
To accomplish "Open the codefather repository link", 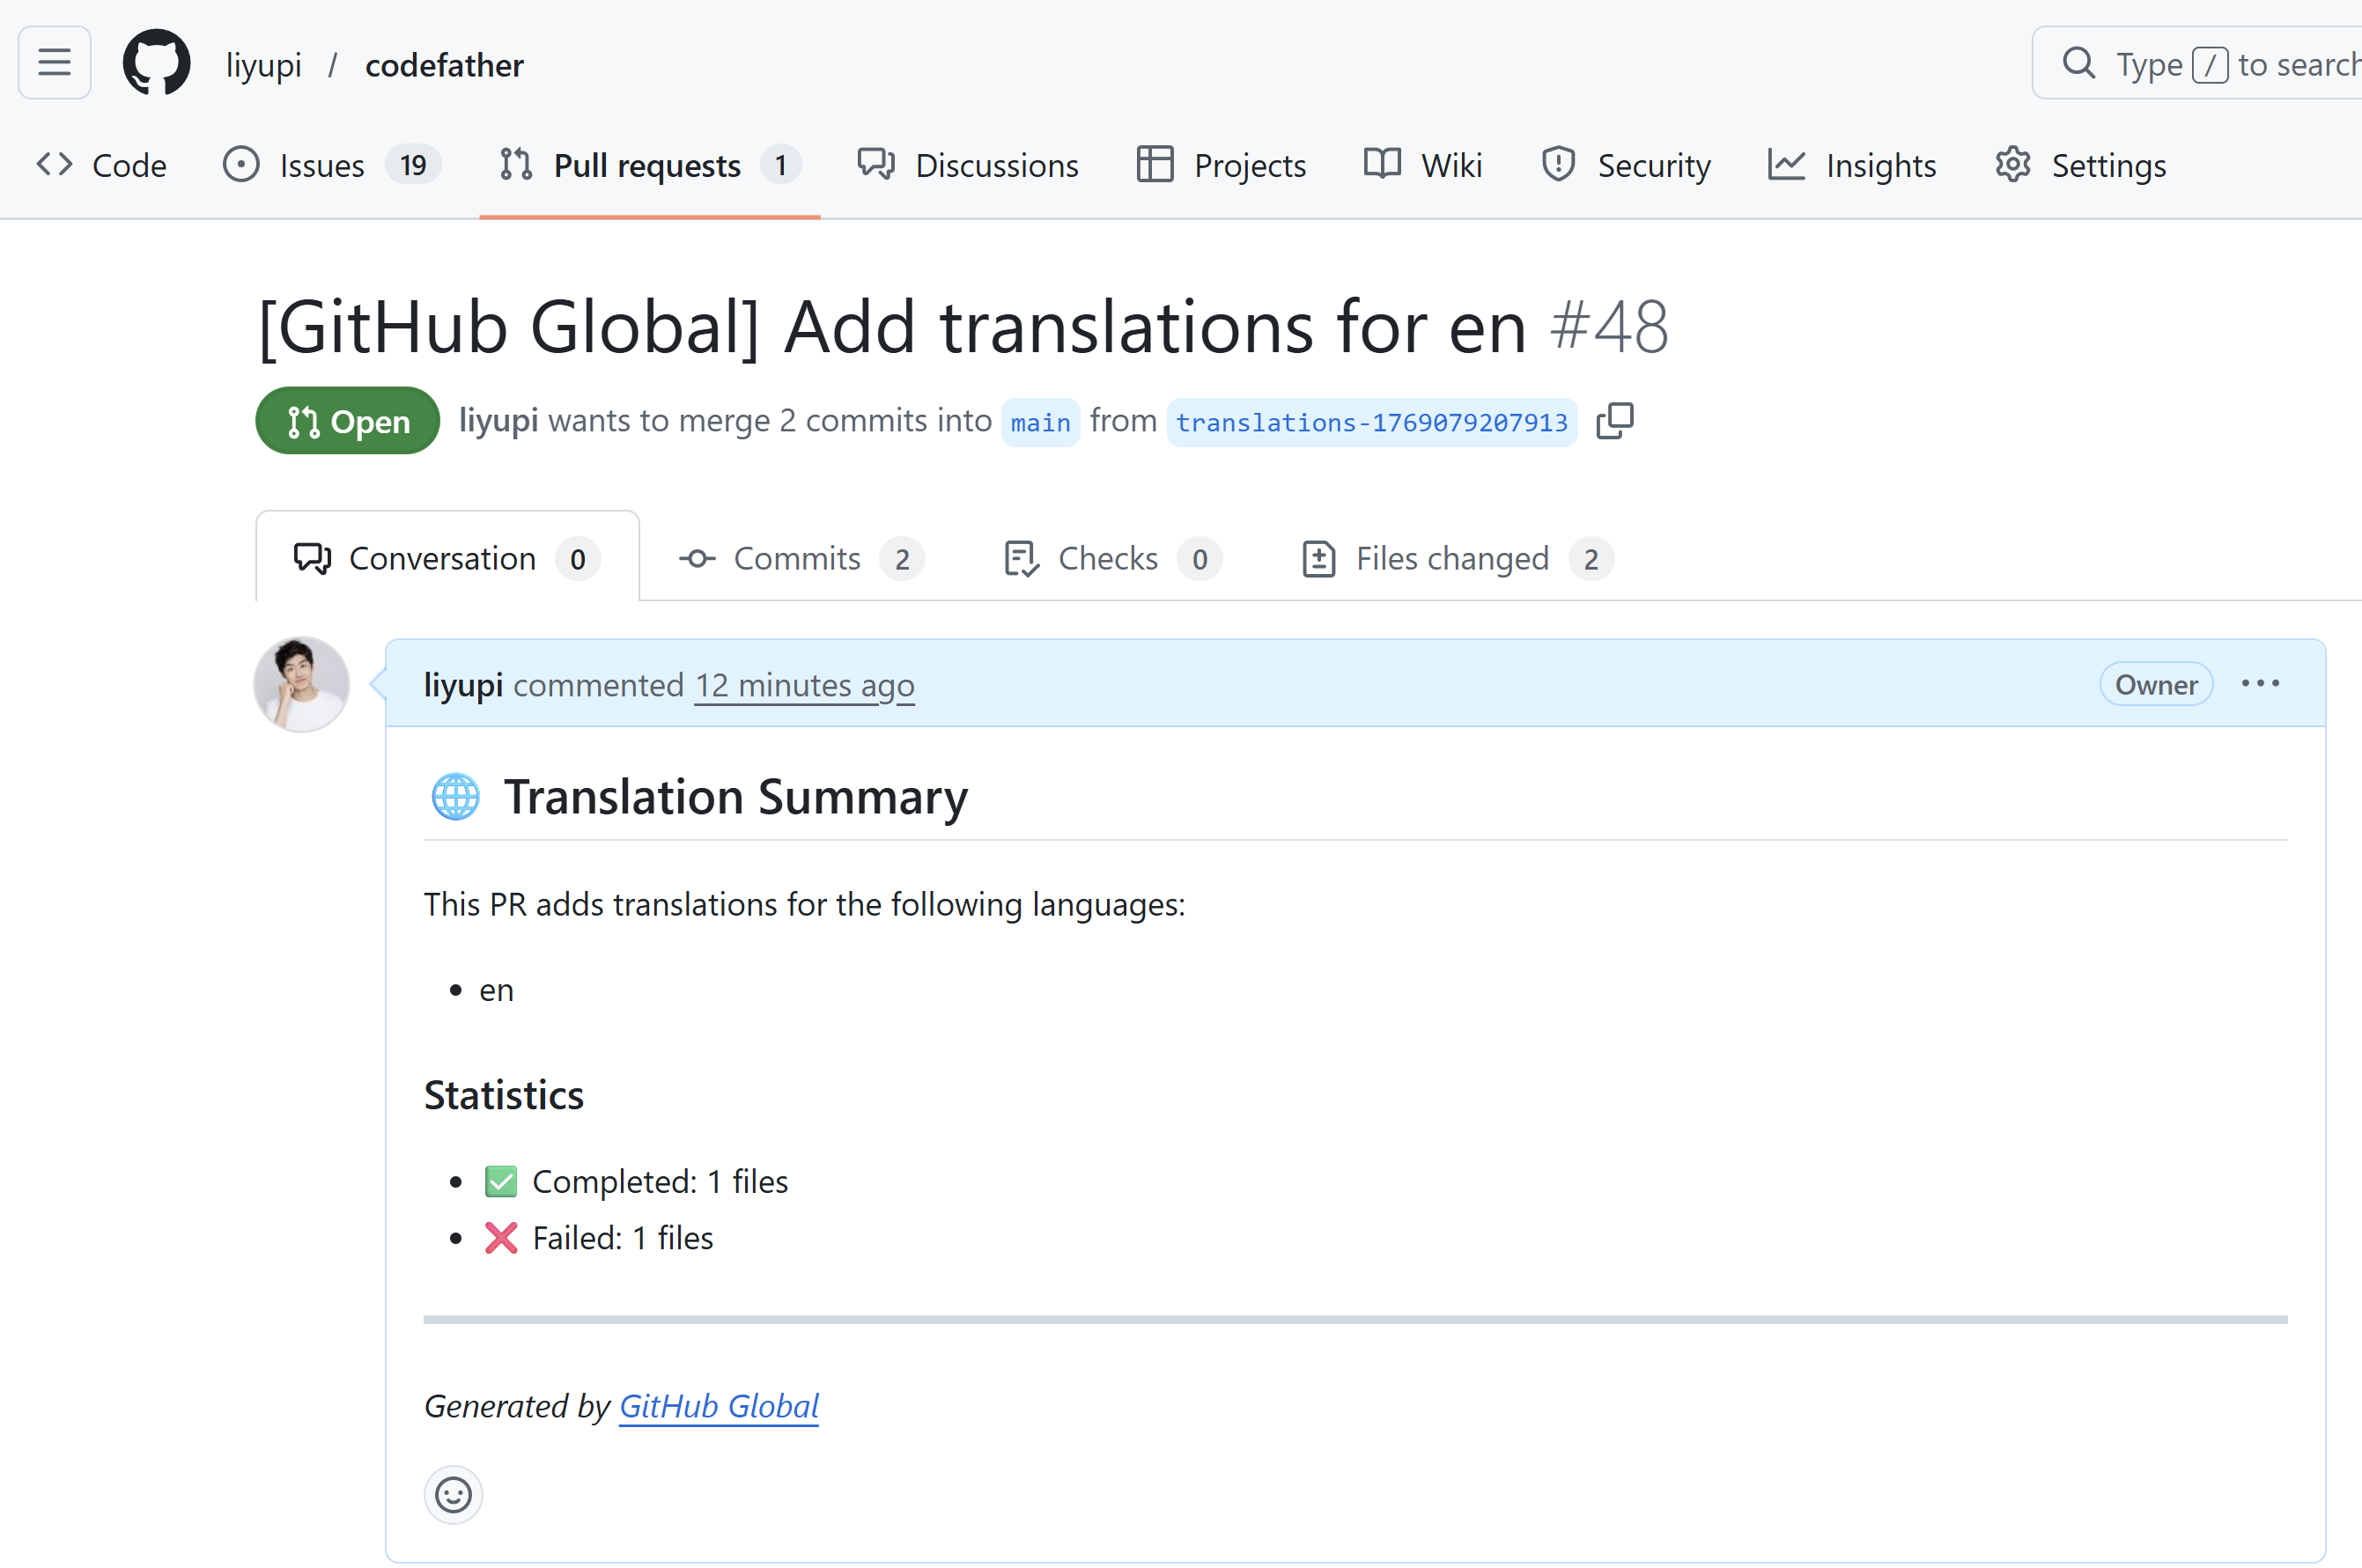I will coord(444,65).
